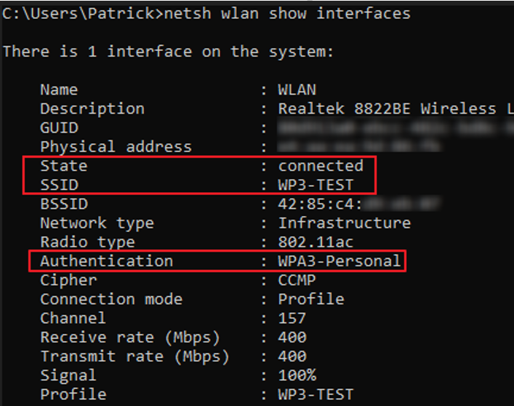Click the "Authentication" label

click(x=106, y=260)
